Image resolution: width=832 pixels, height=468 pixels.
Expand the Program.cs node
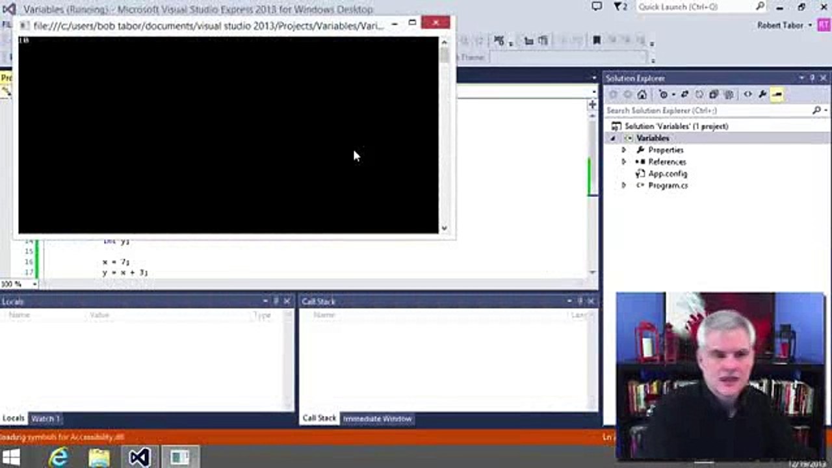(x=624, y=185)
